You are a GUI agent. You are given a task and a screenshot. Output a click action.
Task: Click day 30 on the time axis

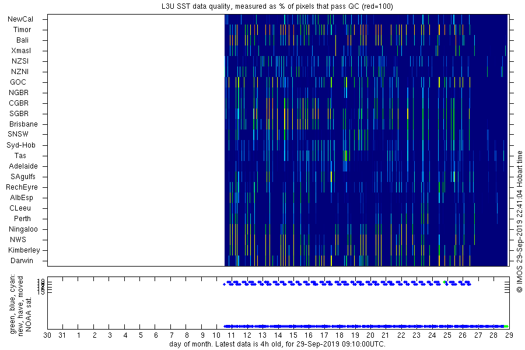(x=47, y=335)
